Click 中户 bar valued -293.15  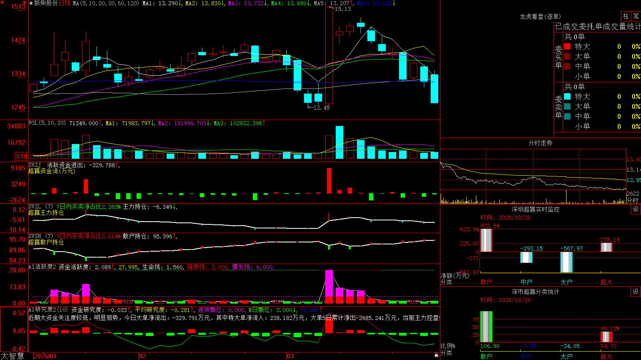point(526,257)
